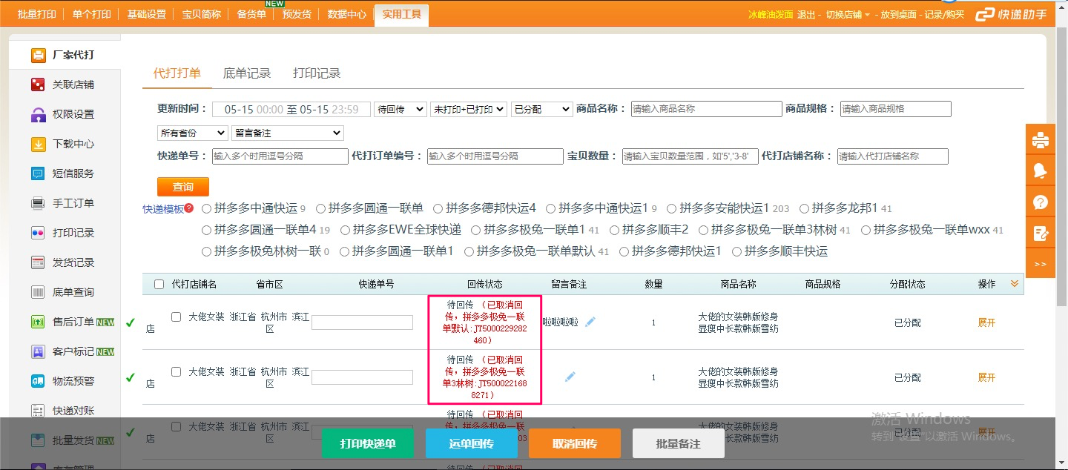This screenshot has width=1068, height=470.
Task: Click the remark pencil in the JT5000221688271 row
Action: (570, 377)
